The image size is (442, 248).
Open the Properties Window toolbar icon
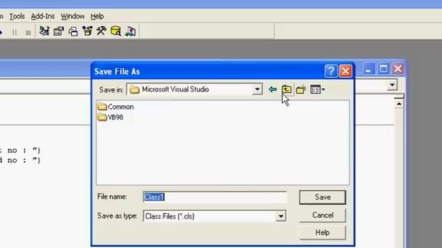(59, 31)
